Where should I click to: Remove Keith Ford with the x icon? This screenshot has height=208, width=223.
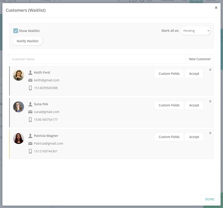pos(210,70)
